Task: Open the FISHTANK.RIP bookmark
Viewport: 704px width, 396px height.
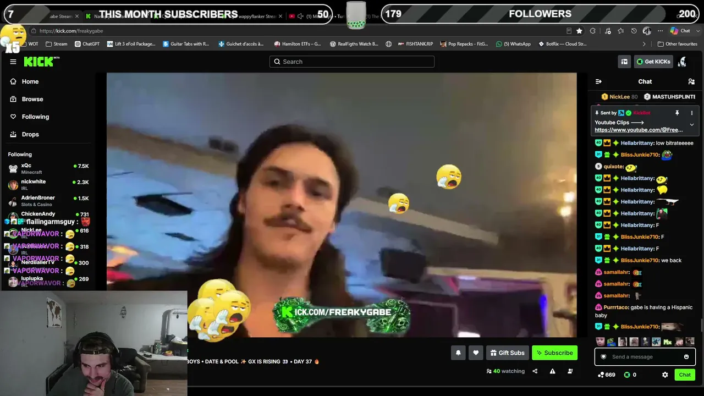Action: coord(415,44)
